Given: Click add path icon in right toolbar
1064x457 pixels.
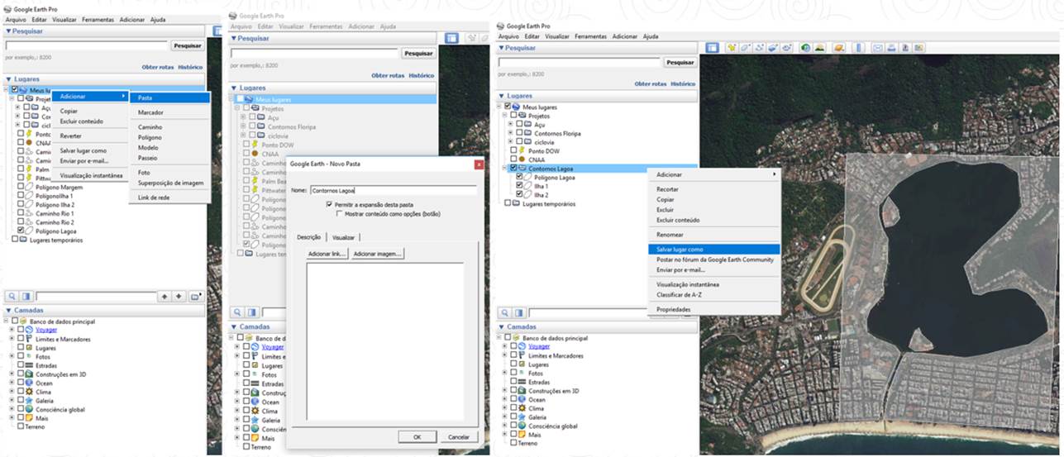Looking at the screenshot, I should (x=759, y=48).
